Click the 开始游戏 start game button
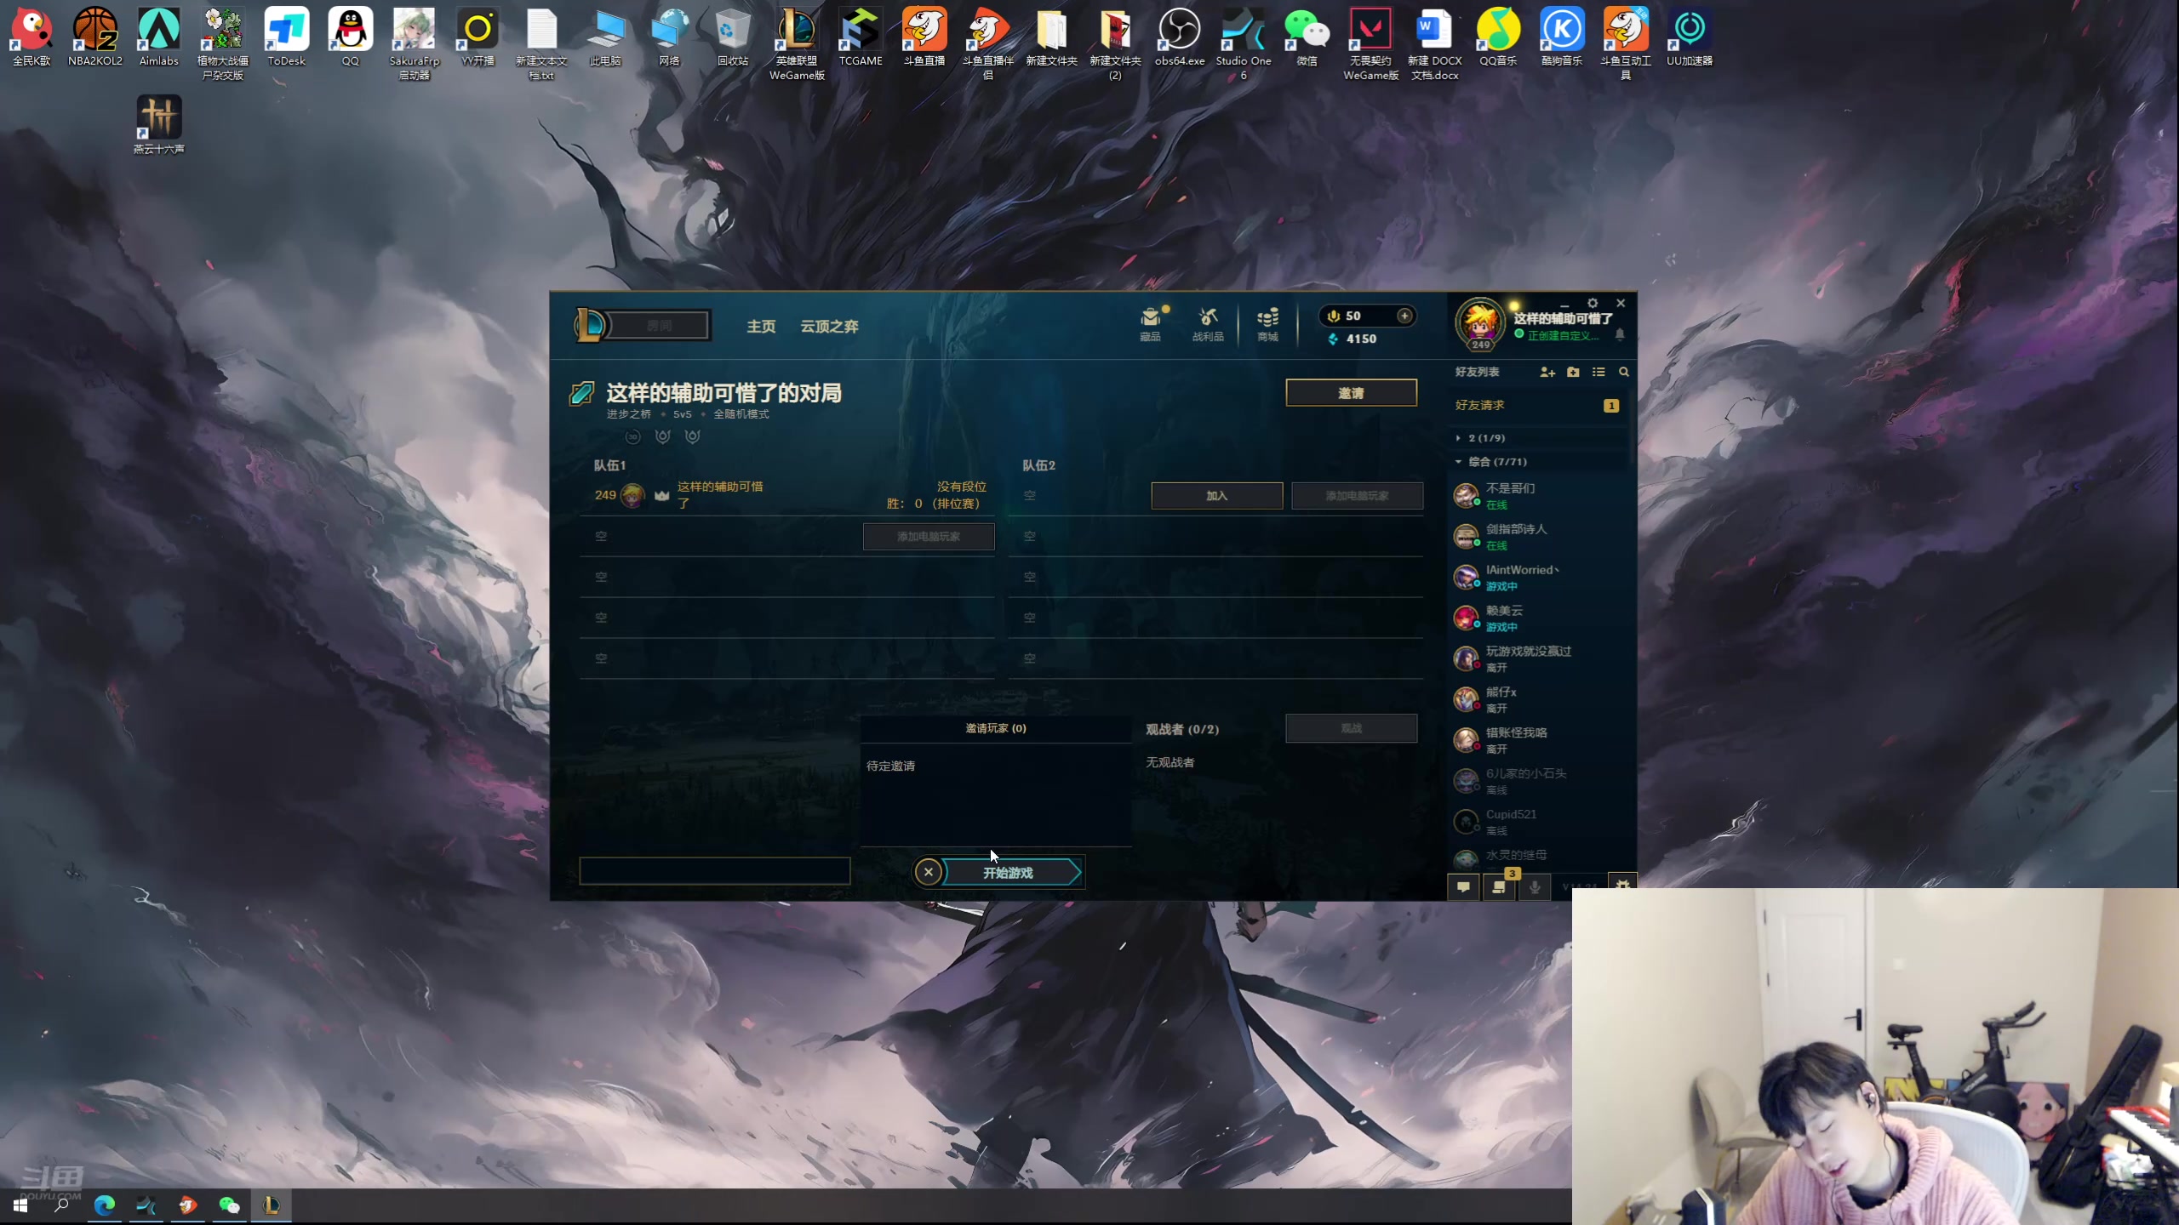 1009,873
